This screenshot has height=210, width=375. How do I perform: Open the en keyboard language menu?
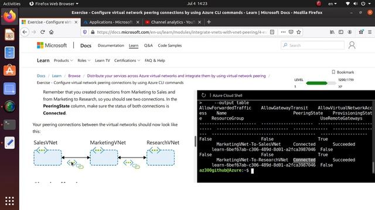[332, 3]
